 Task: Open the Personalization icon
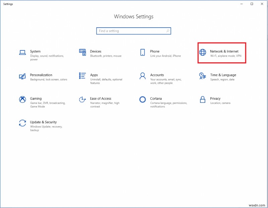coord(22,76)
